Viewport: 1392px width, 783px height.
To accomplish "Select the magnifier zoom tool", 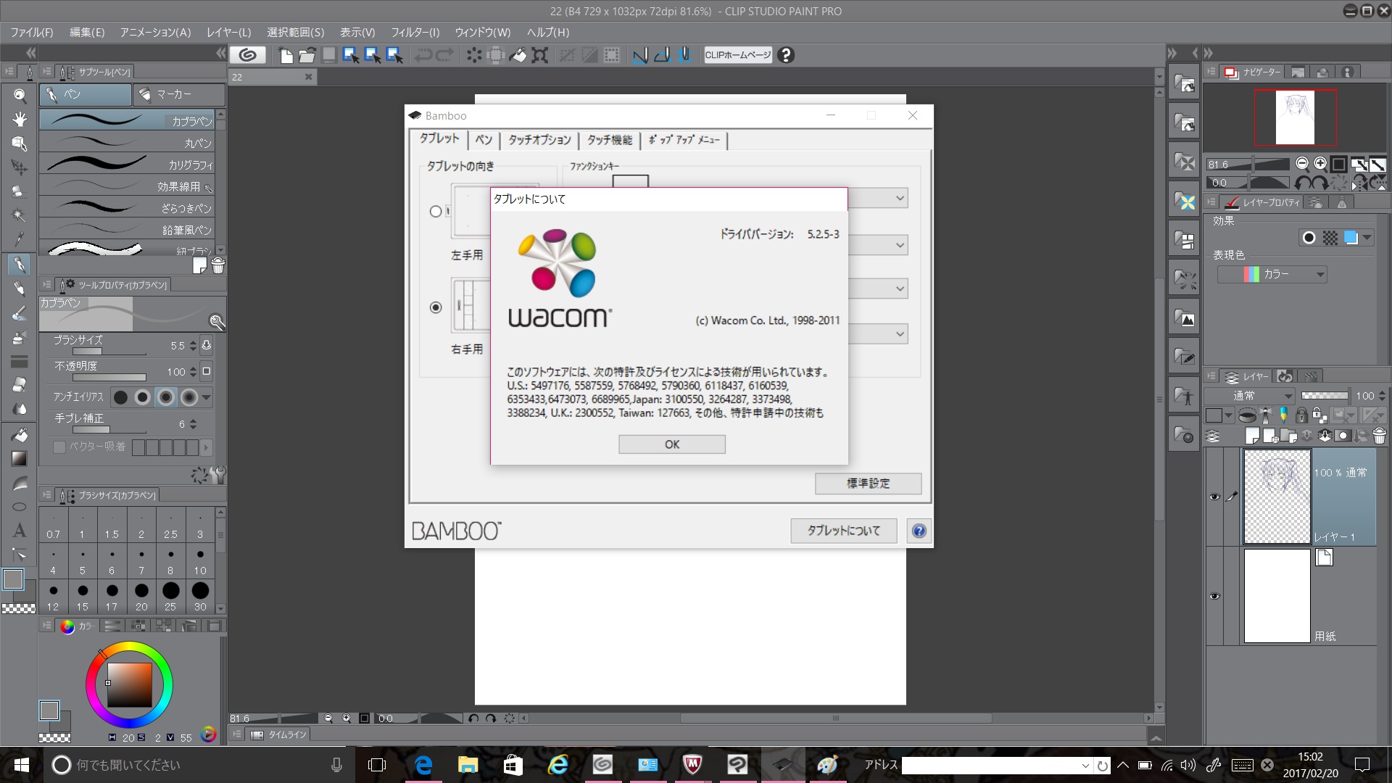I will tap(20, 95).
